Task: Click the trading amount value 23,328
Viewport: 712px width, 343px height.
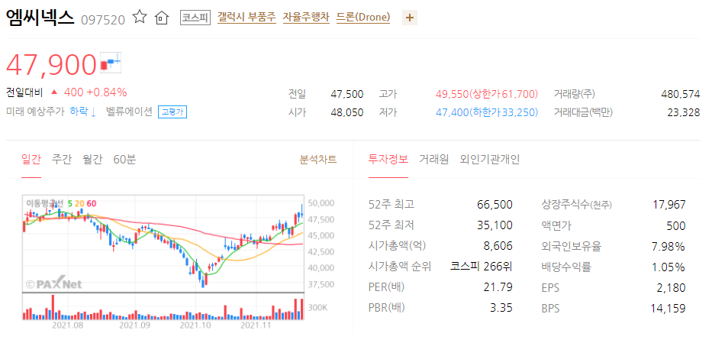Action: pos(684,112)
